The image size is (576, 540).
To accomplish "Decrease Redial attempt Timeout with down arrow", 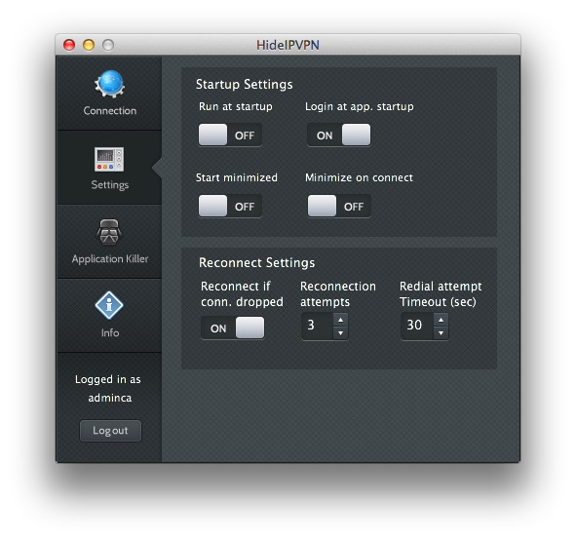I will 441,332.
